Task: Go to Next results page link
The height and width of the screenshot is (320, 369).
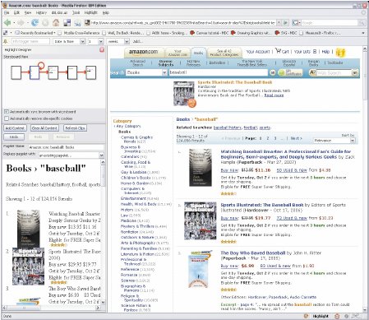Action: click(x=296, y=138)
